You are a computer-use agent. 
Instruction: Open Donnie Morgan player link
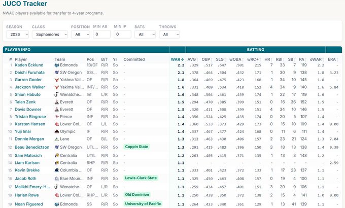29,139
